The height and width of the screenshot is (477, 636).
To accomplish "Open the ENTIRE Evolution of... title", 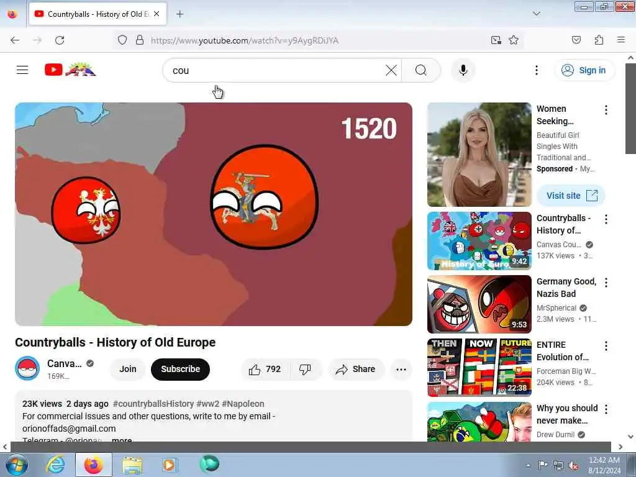I will tap(563, 351).
